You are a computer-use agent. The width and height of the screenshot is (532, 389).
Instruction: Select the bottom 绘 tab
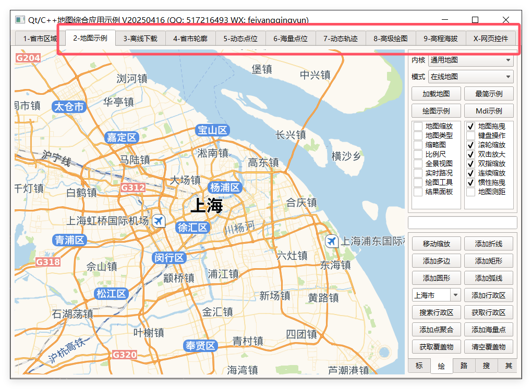tap(441, 366)
